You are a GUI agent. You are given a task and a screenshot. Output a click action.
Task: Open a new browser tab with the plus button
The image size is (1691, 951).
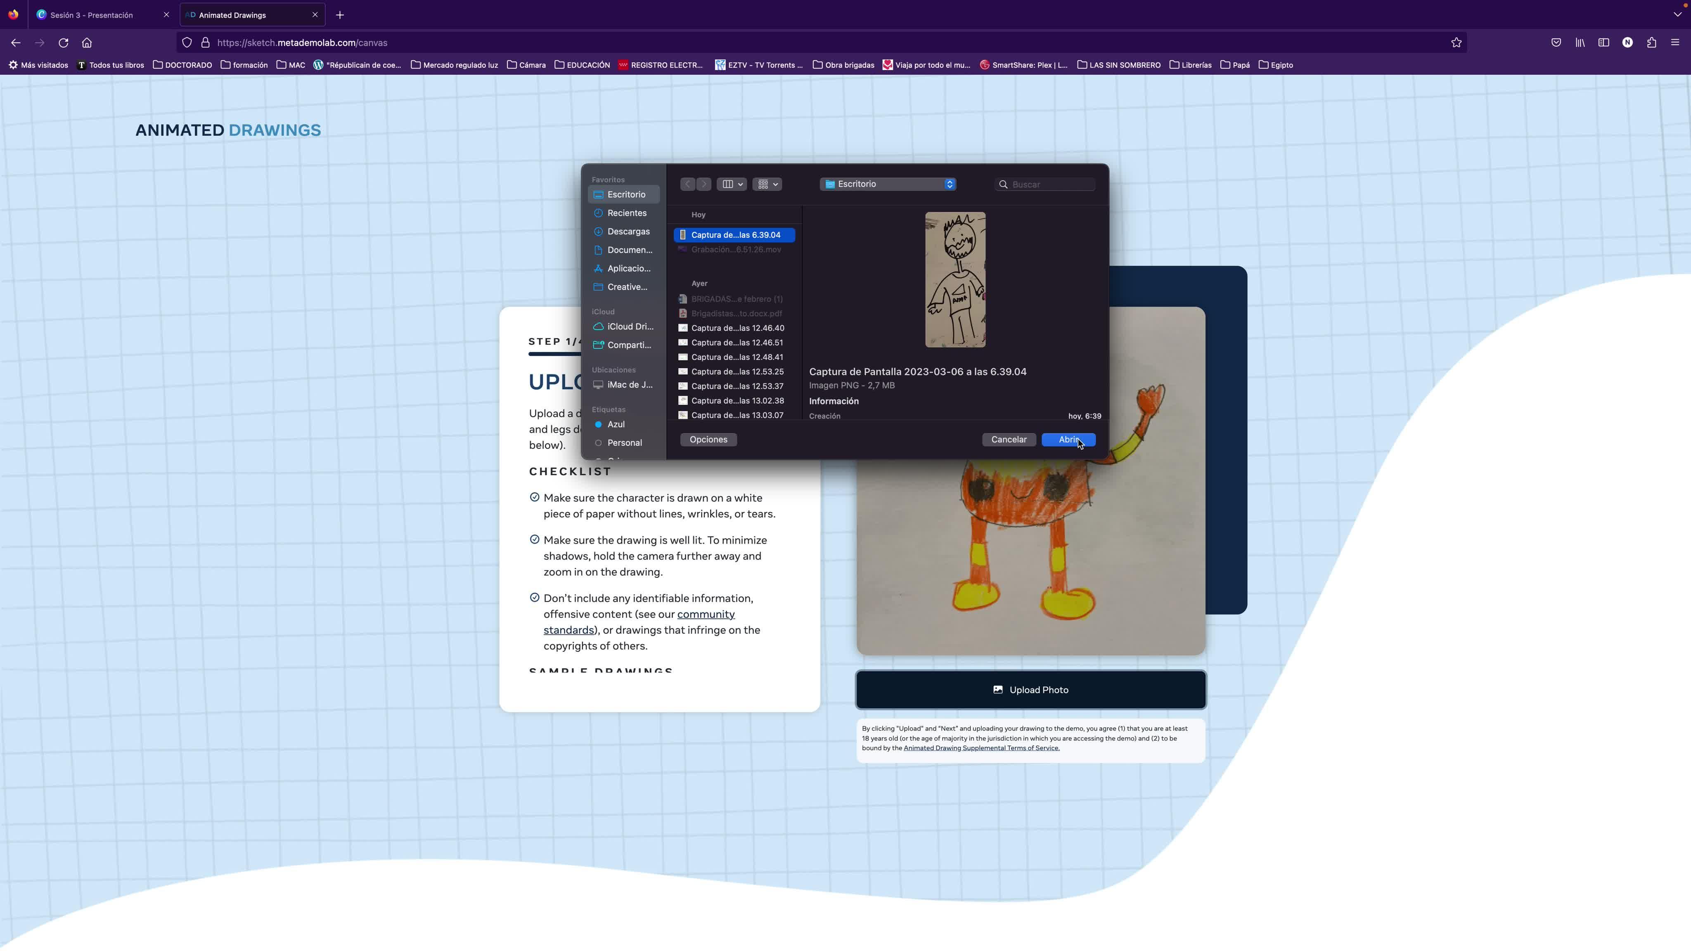(x=339, y=14)
